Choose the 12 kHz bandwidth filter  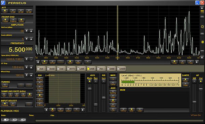tap(40, 88)
